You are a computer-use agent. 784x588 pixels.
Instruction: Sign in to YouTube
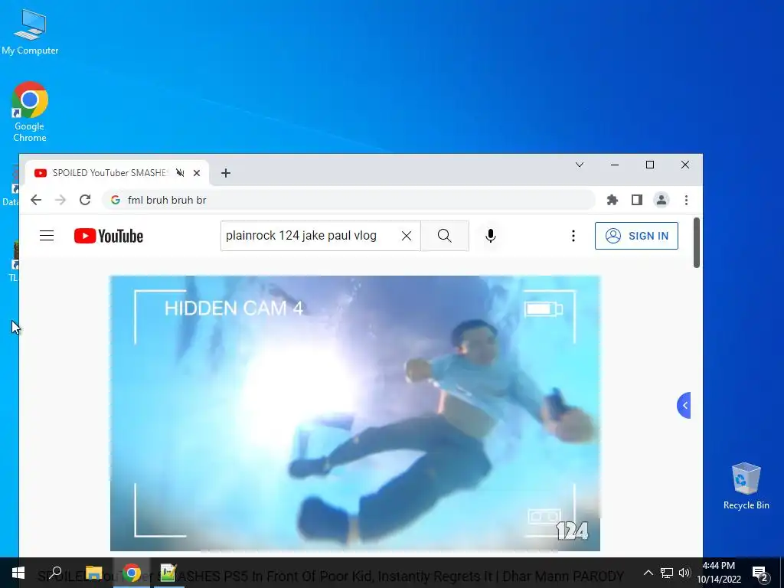pyautogui.click(x=636, y=236)
